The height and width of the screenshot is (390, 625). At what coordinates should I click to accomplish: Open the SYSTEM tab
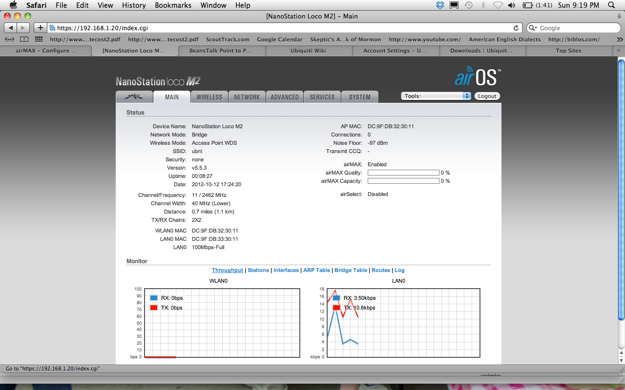360,97
